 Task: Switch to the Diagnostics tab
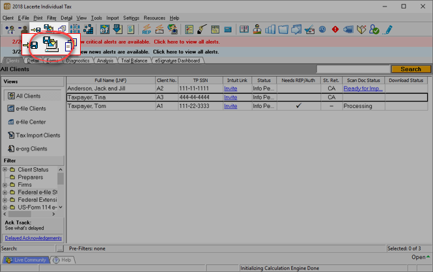click(x=78, y=61)
